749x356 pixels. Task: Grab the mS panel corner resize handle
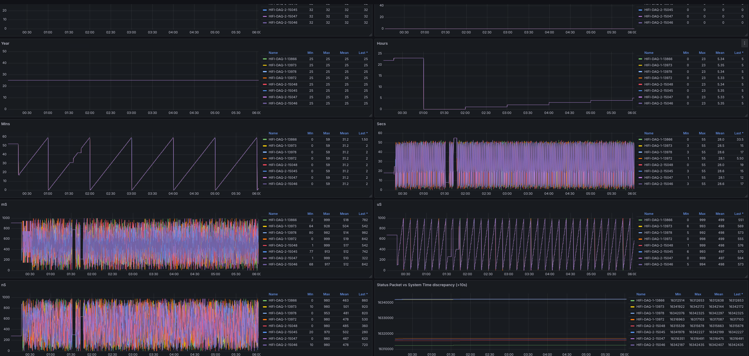tap(370, 276)
